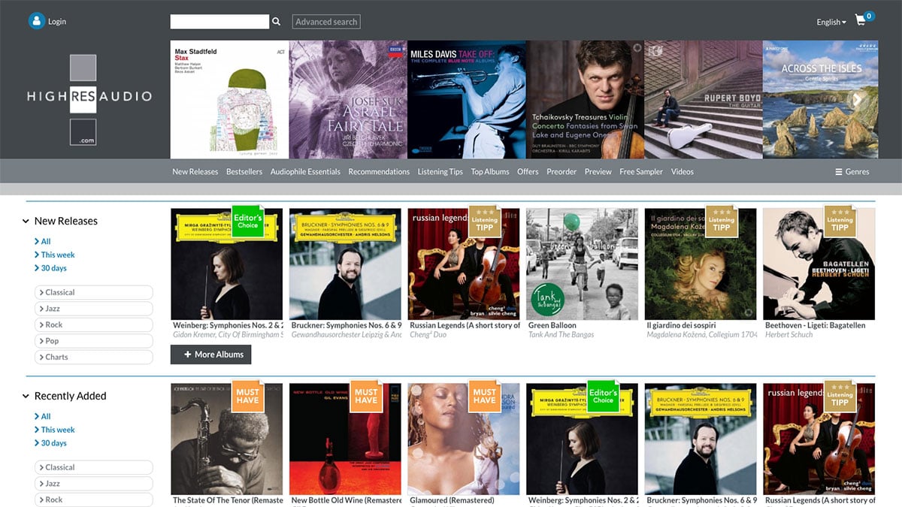This screenshot has height=507, width=902.
Task: Click the 'Herbert Schuch' artist name
Action: pos(789,334)
